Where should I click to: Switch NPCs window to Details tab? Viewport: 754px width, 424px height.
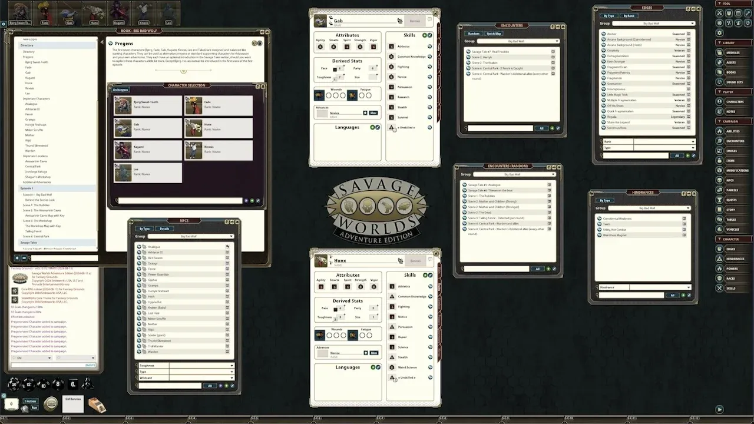tap(164, 228)
